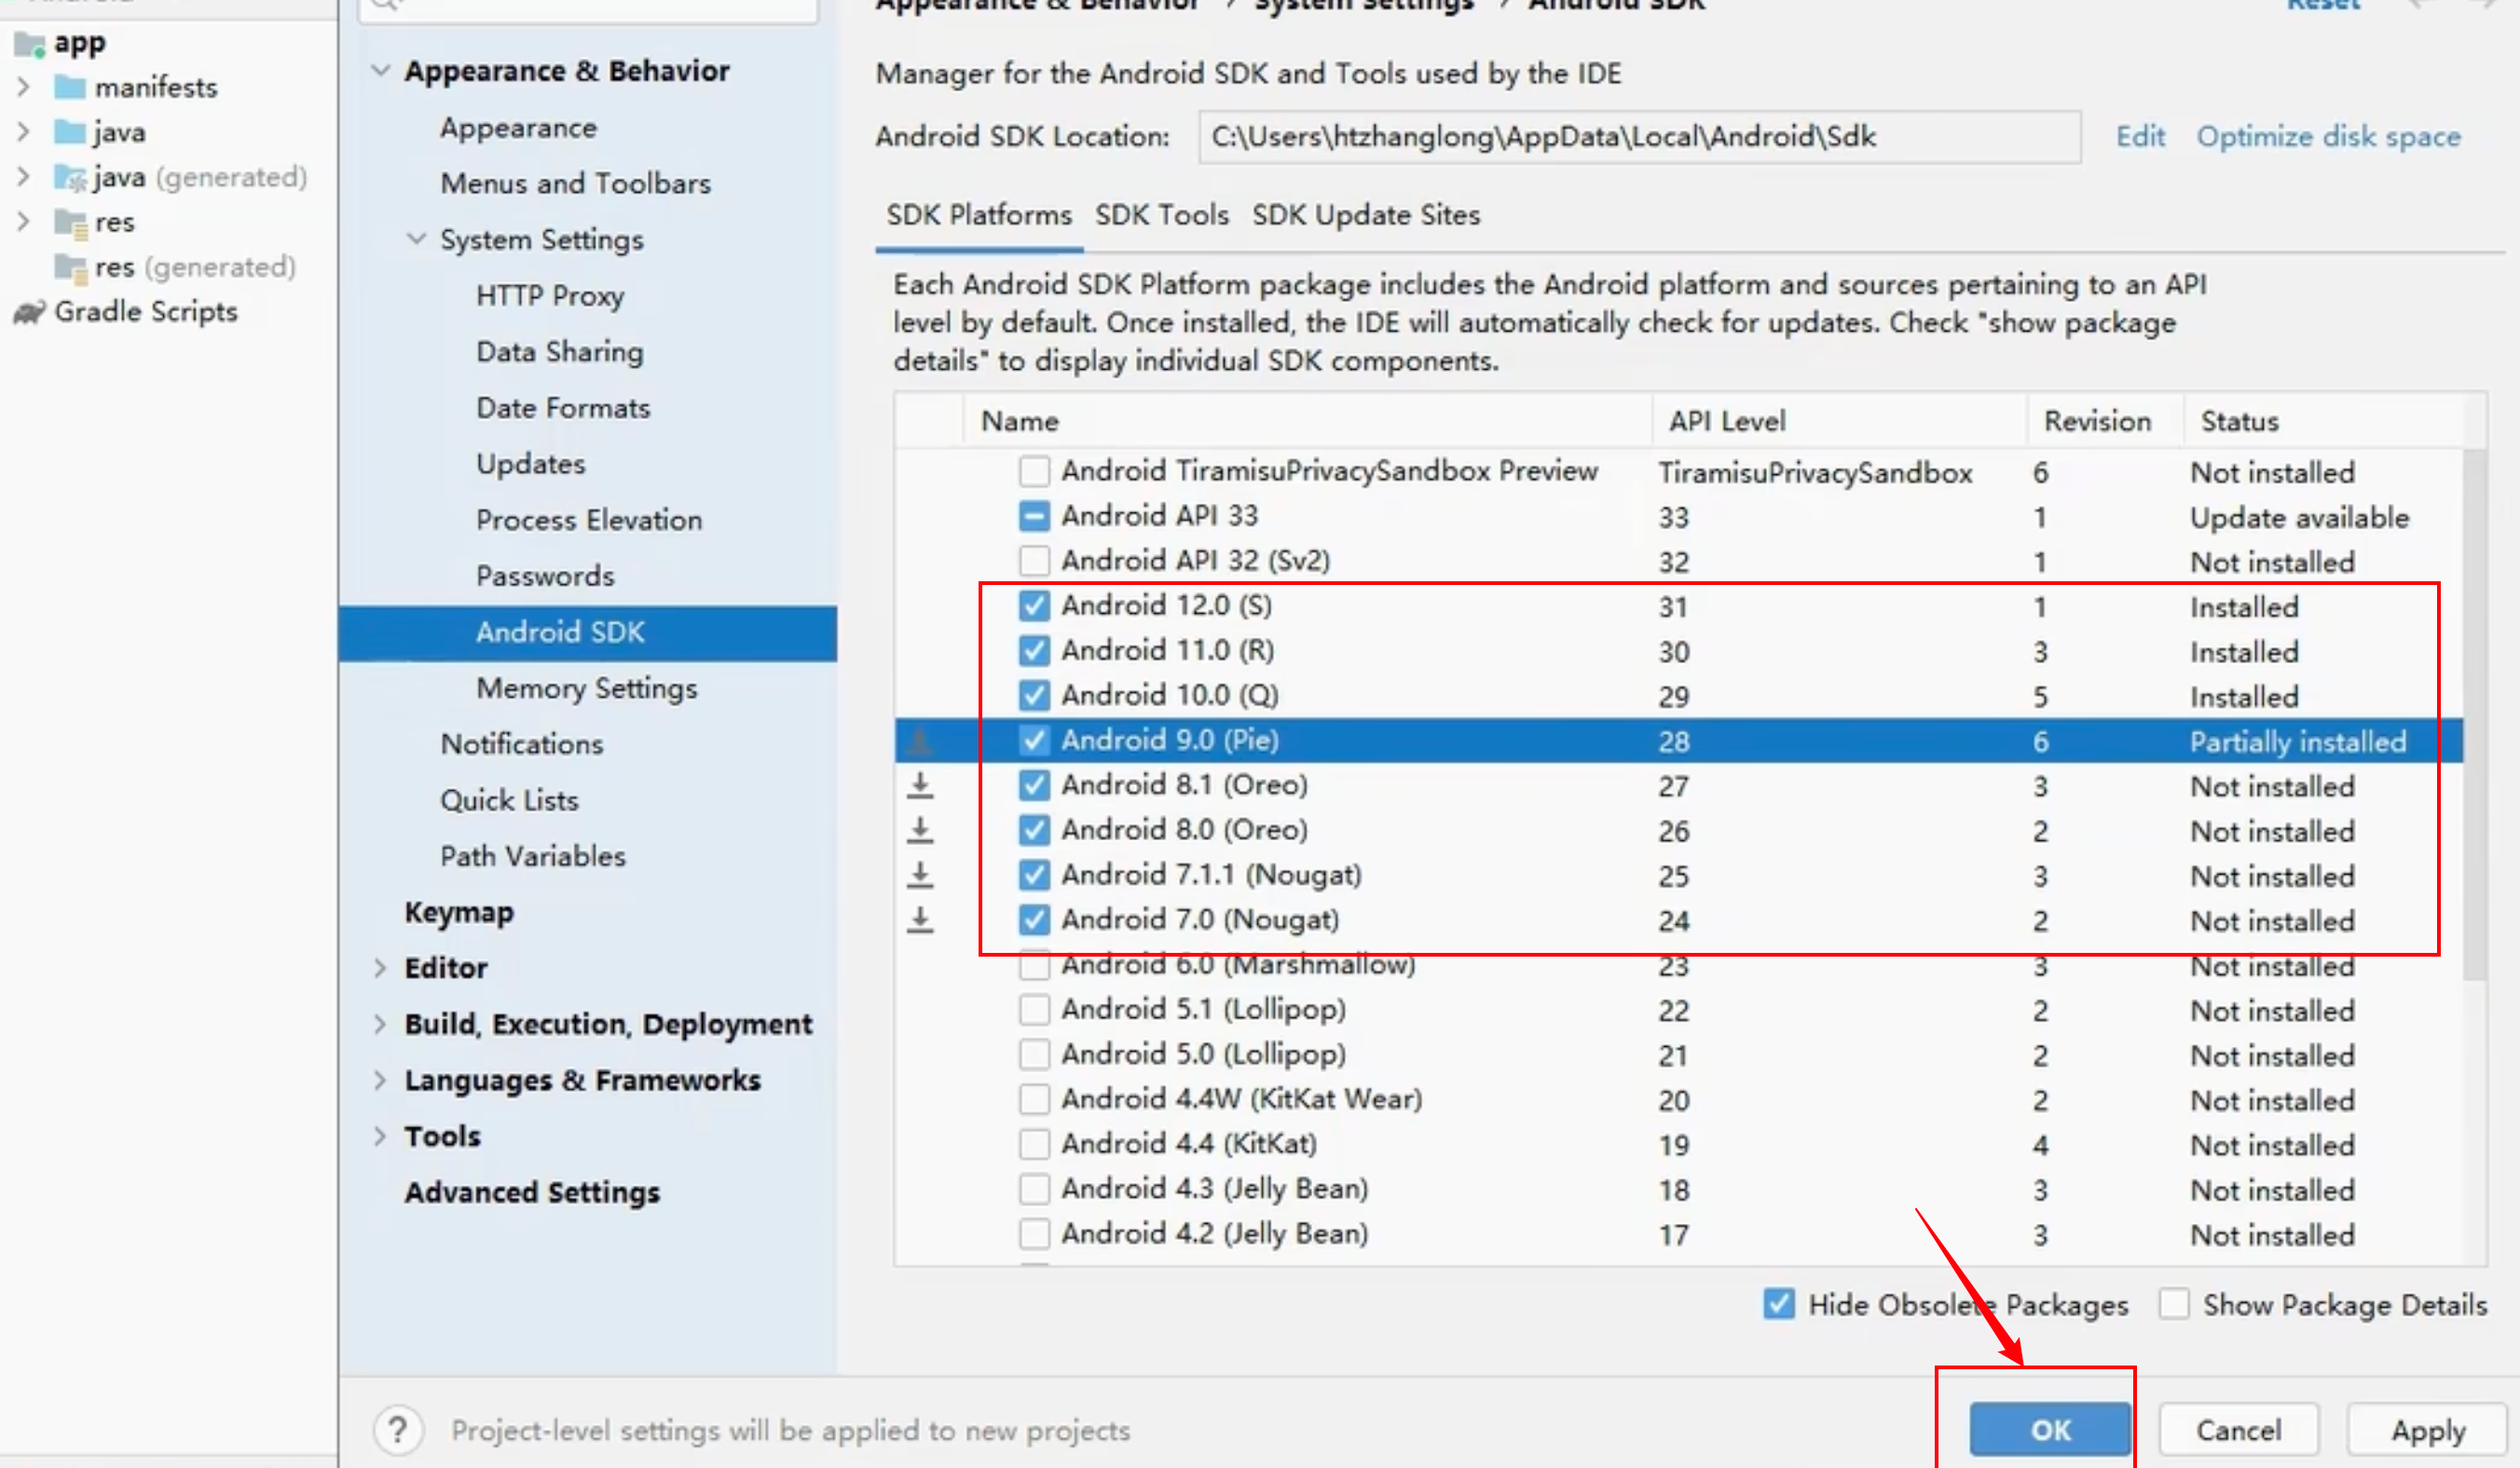The width and height of the screenshot is (2520, 1468).
Task: Open the Memory Settings page
Action: click(587, 688)
